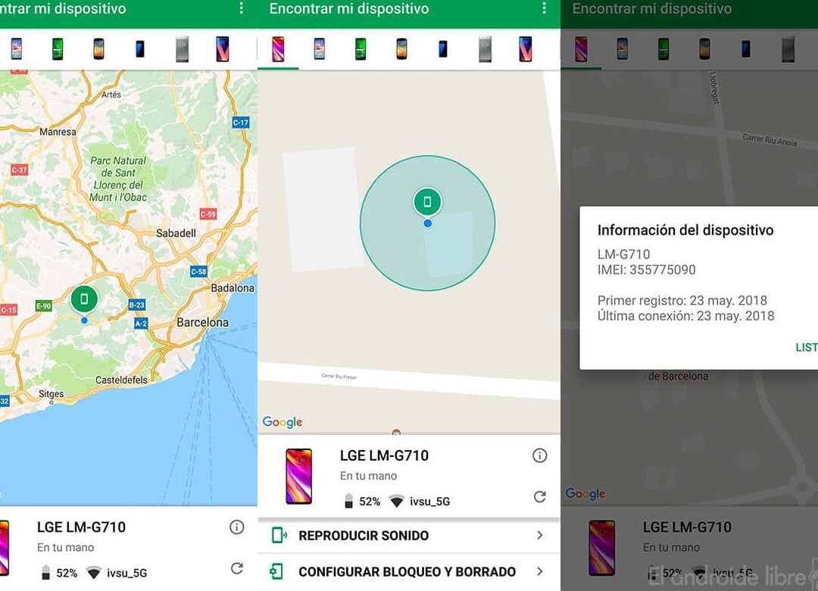Viewport: 818px width, 591px height.
Task: Expand Configurar Bloqueo y Borrado via its chevron
Action: [x=542, y=572]
